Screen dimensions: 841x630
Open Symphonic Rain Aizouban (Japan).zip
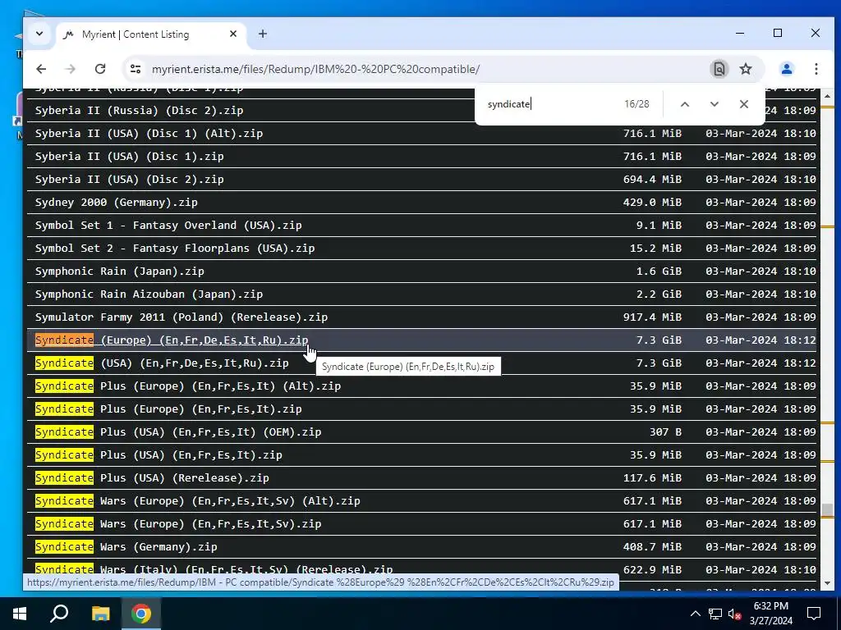click(x=149, y=294)
